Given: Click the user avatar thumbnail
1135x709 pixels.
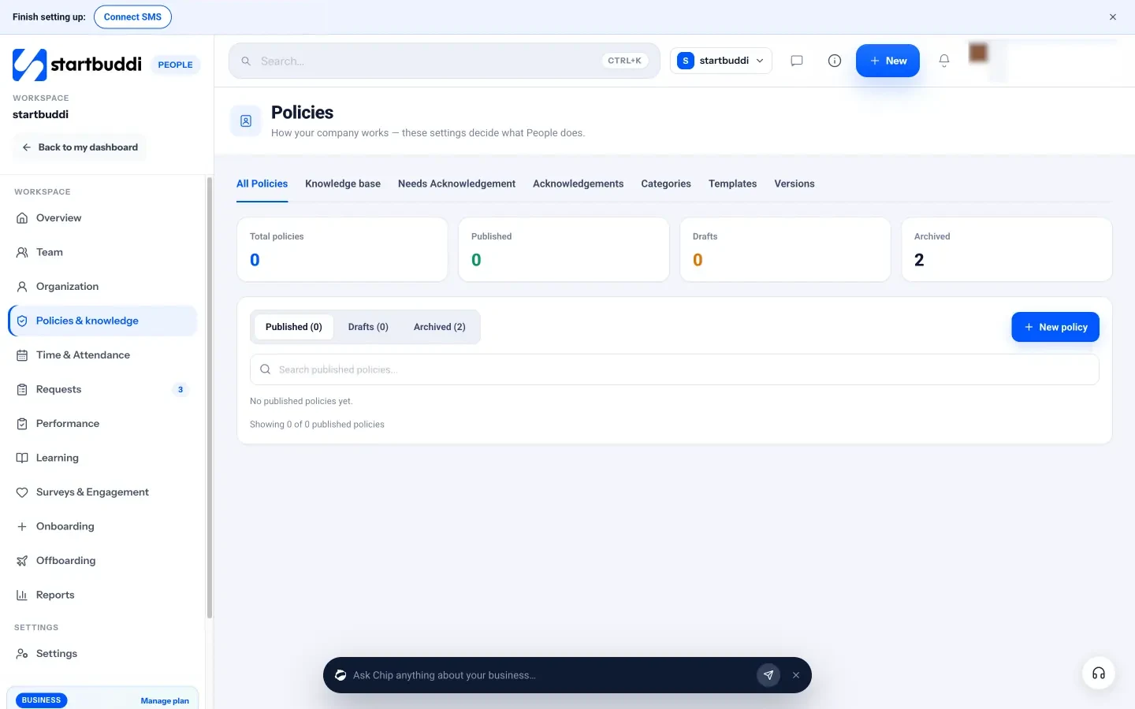Looking at the screenshot, I should click(978, 53).
